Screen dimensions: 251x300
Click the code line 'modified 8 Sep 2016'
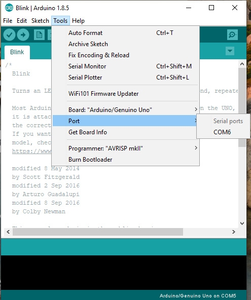(46, 203)
